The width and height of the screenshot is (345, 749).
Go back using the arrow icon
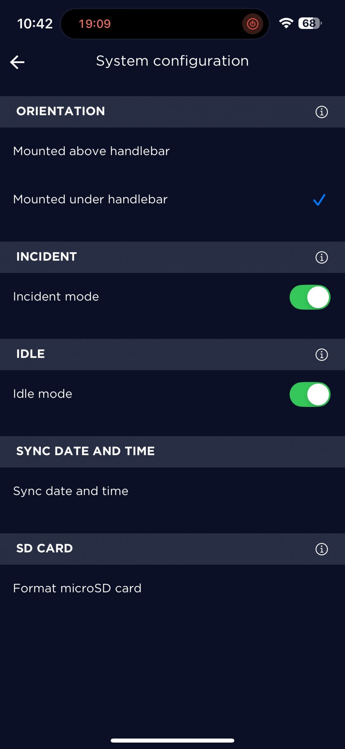tap(17, 62)
